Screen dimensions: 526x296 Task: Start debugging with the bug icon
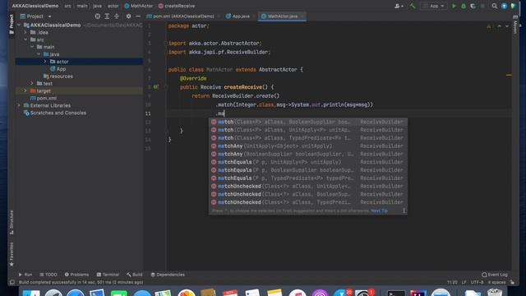click(464, 6)
